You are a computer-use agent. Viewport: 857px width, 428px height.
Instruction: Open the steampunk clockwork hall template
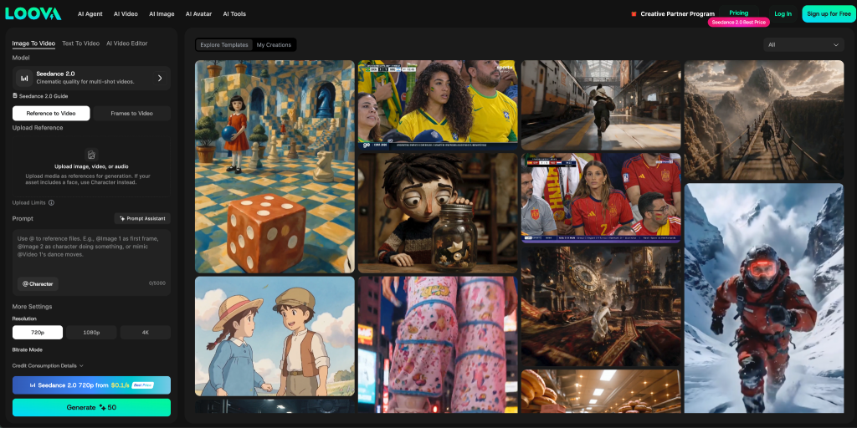point(601,306)
